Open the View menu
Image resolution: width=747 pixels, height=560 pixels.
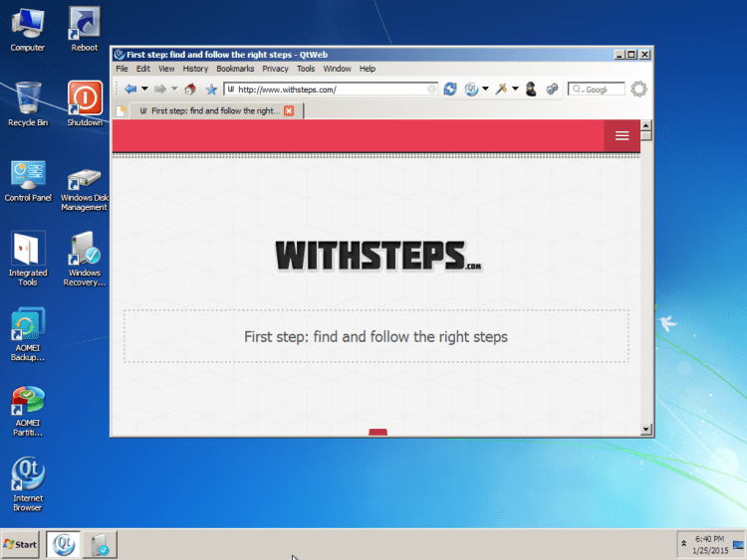tap(166, 69)
